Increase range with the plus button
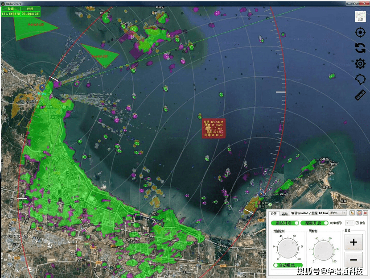Image resolution: width=370 pixels, height=279 pixels. pos(354,242)
